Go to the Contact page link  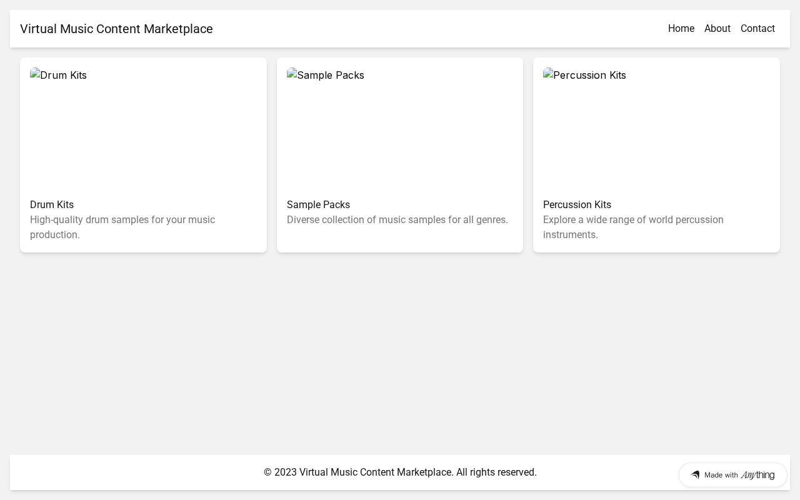click(x=757, y=29)
